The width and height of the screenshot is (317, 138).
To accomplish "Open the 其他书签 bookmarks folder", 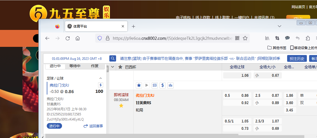I will pos(277,48).
